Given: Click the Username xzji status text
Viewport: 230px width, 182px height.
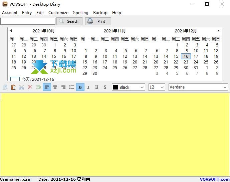Looking at the screenshot, I should coord(15,179).
